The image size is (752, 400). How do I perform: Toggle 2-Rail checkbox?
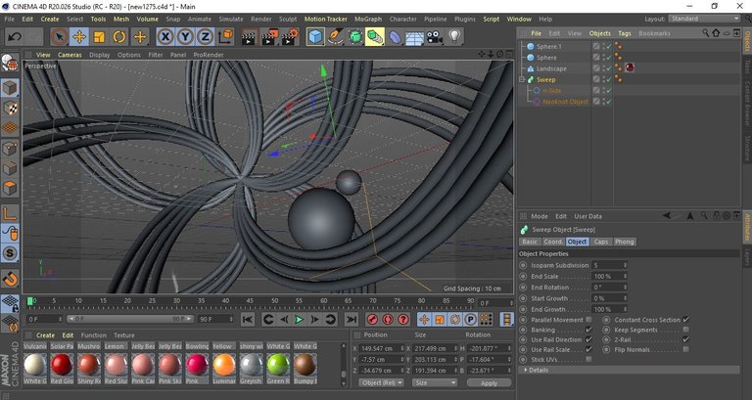pyautogui.click(x=685, y=339)
